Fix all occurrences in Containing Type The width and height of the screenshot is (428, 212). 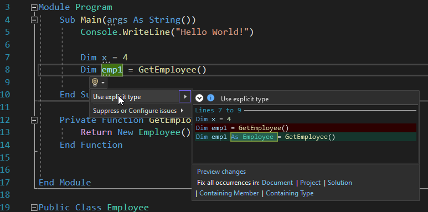pos(290,193)
